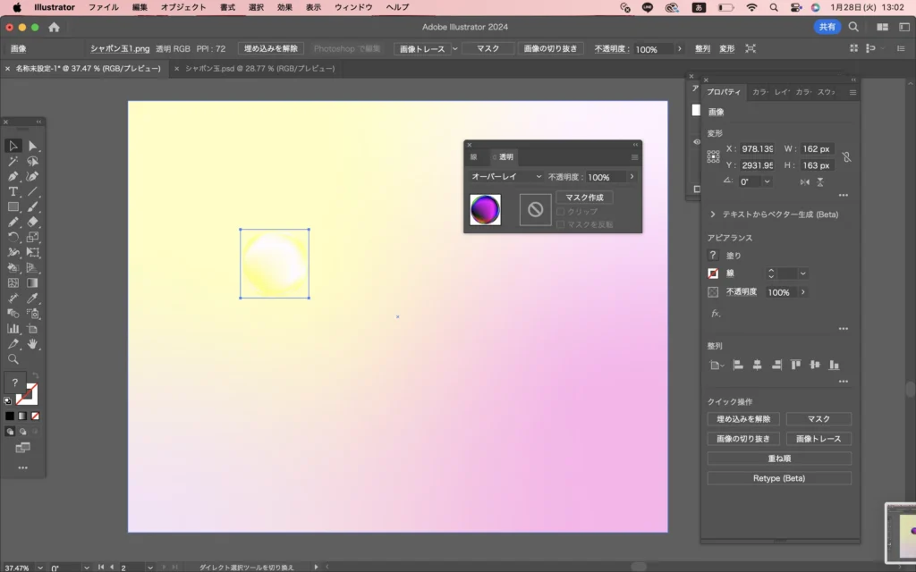
Task: Select the Rotate tool
Action: (13, 237)
